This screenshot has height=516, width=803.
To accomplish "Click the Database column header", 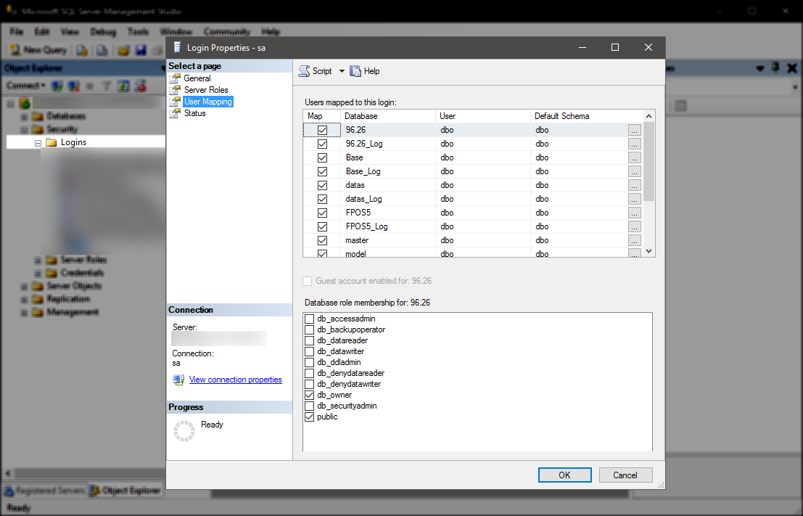I will point(387,116).
